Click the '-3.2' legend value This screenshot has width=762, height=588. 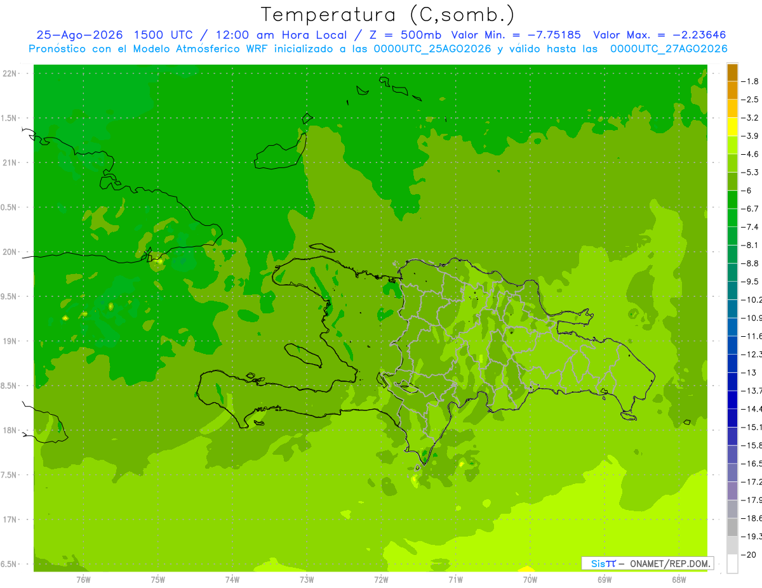(x=750, y=118)
